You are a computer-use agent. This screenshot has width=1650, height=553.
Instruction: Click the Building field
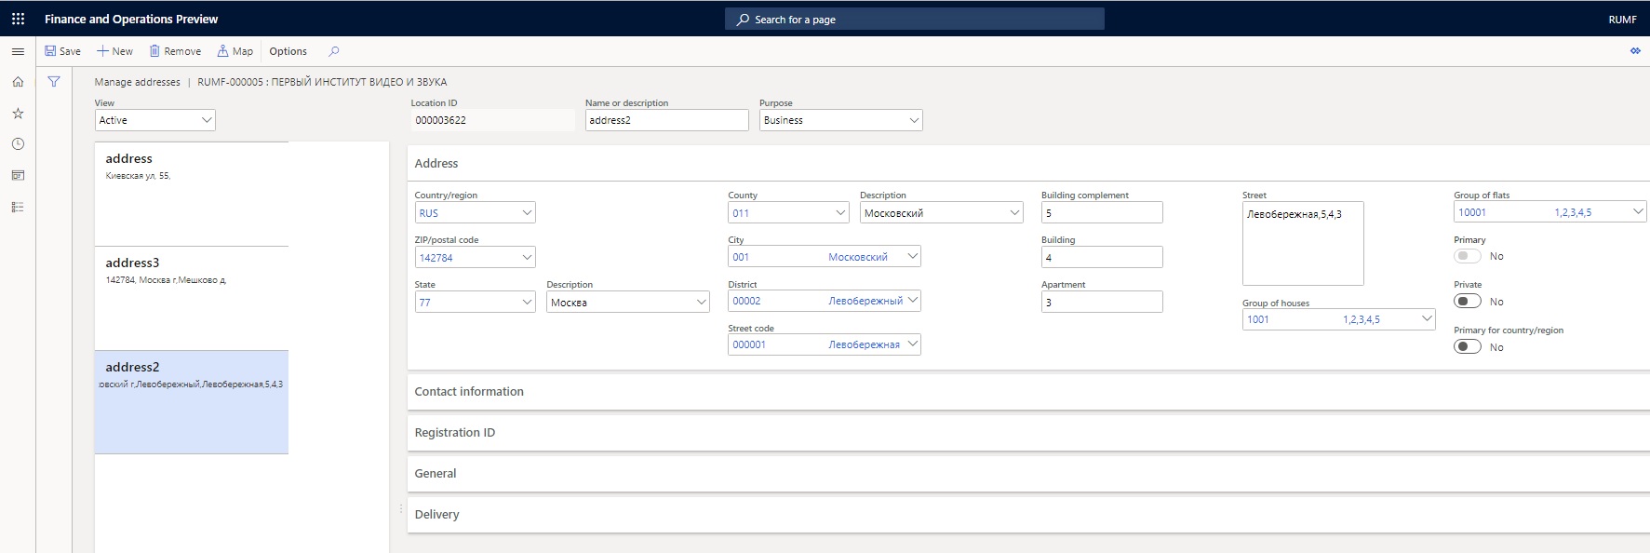click(x=1102, y=257)
